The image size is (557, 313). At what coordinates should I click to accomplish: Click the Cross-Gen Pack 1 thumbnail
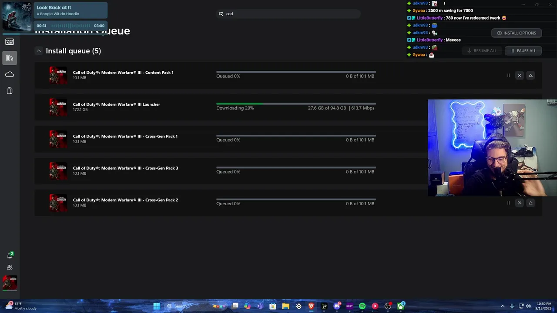click(58, 139)
